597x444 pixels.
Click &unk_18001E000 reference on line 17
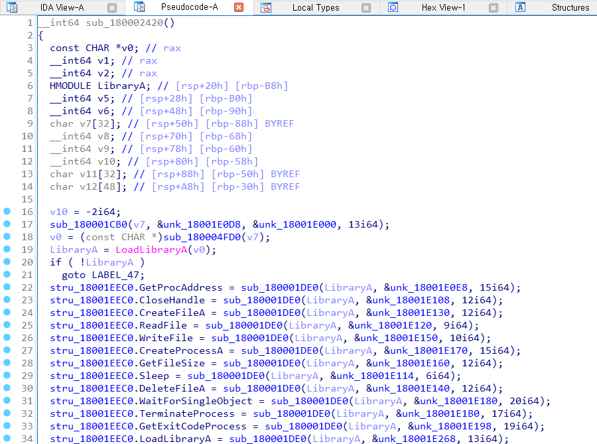tap(295, 225)
